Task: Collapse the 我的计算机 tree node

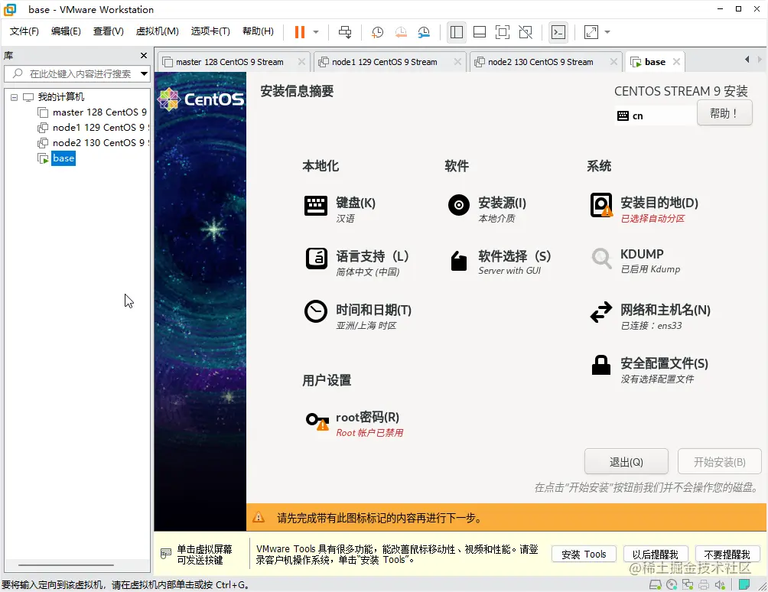Action: [15, 97]
